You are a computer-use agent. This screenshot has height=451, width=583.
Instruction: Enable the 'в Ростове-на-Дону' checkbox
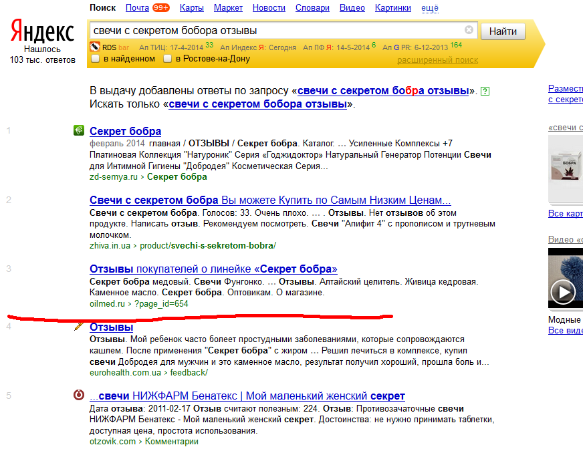[x=168, y=59]
